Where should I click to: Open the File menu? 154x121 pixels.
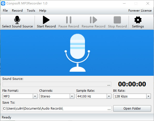click(5, 11)
